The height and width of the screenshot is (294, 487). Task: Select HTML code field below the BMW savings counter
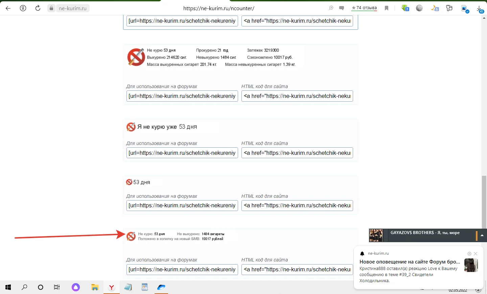(297, 269)
